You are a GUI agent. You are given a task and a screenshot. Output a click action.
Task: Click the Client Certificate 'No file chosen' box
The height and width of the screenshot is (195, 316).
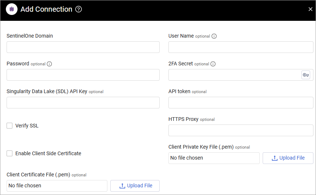pos(57,186)
